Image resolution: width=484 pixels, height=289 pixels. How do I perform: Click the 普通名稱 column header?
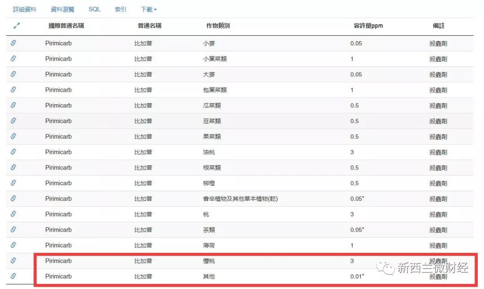click(x=150, y=26)
